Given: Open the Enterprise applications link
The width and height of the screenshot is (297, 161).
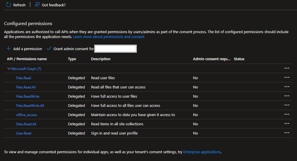Looking at the screenshot, I should (x=202, y=152).
